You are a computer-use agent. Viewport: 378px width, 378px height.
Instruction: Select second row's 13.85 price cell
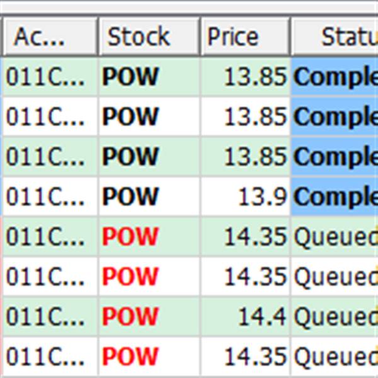click(x=245, y=117)
